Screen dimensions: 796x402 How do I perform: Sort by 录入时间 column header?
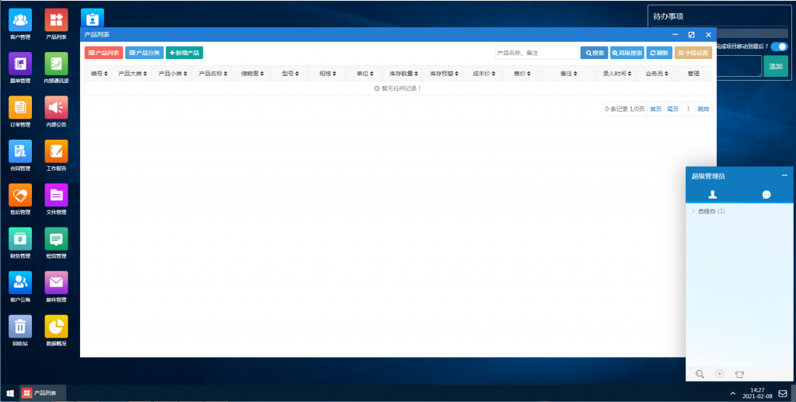[617, 74]
